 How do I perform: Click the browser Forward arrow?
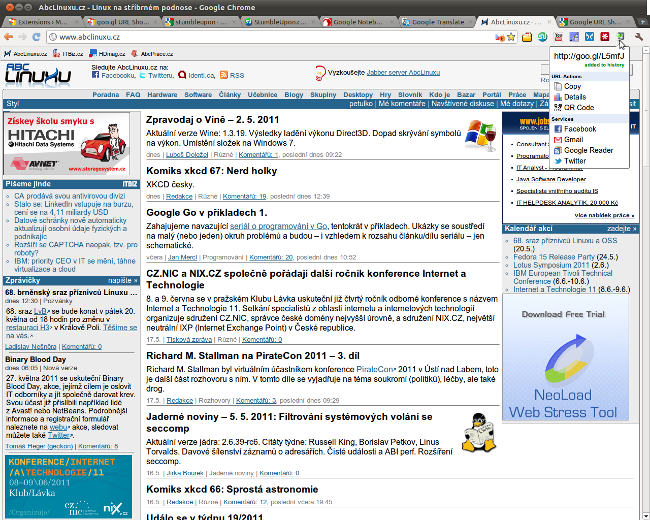[22, 37]
